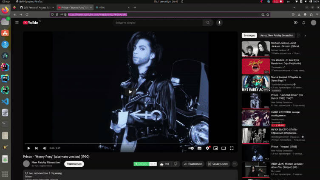
Task: Open the NEW LEAK Michael Jackson video
Action: 256,170
